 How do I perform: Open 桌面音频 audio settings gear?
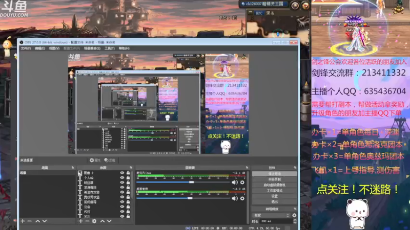tap(242, 198)
